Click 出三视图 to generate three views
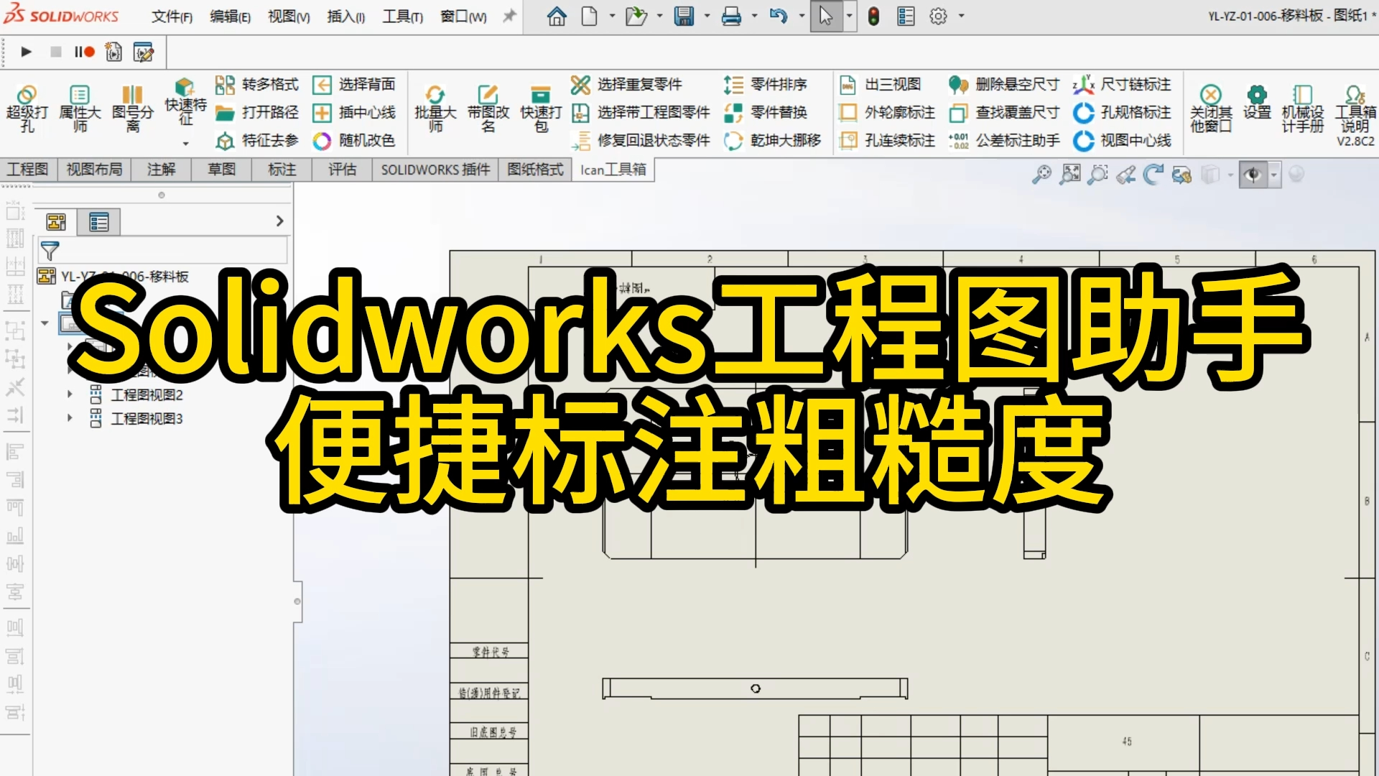Image resolution: width=1379 pixels, height=776 pixels. [882, 84]
